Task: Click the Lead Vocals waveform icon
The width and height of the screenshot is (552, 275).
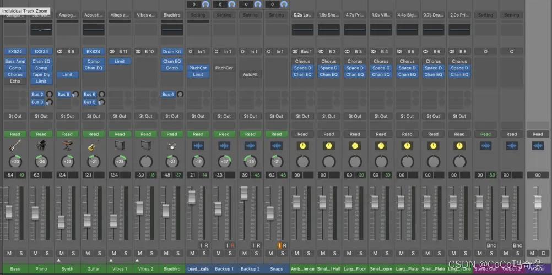Action: (198, 146)
